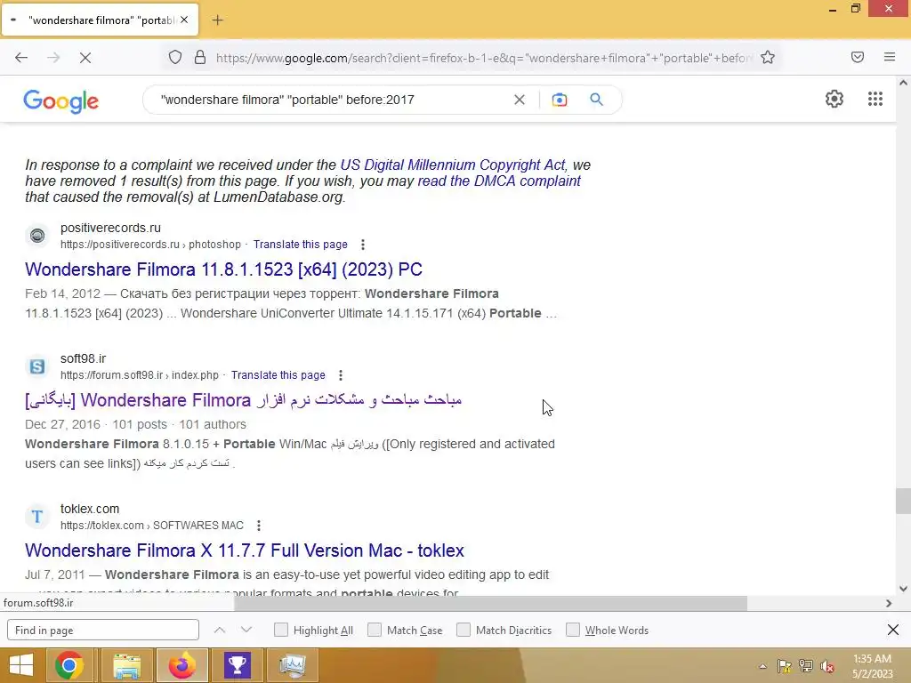This screenshot has height=683, width=911.
Task: Click the horizontal scrollbar right arrow
Action: 889,603
